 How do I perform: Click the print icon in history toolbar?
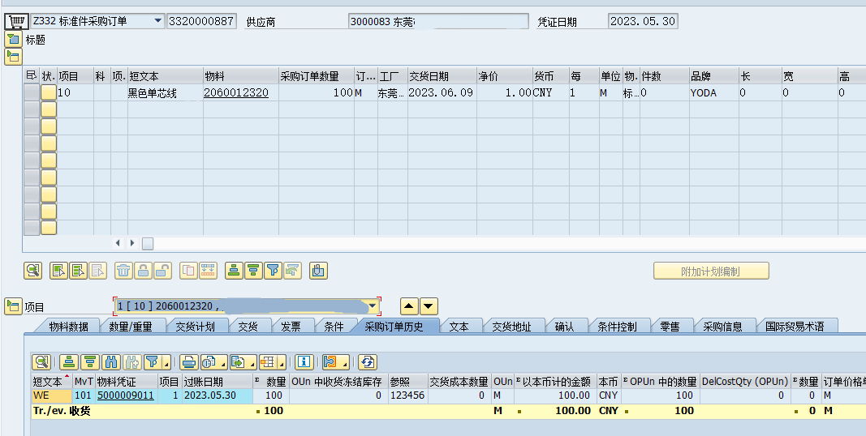pyautogui.click(x=189, y=361)
